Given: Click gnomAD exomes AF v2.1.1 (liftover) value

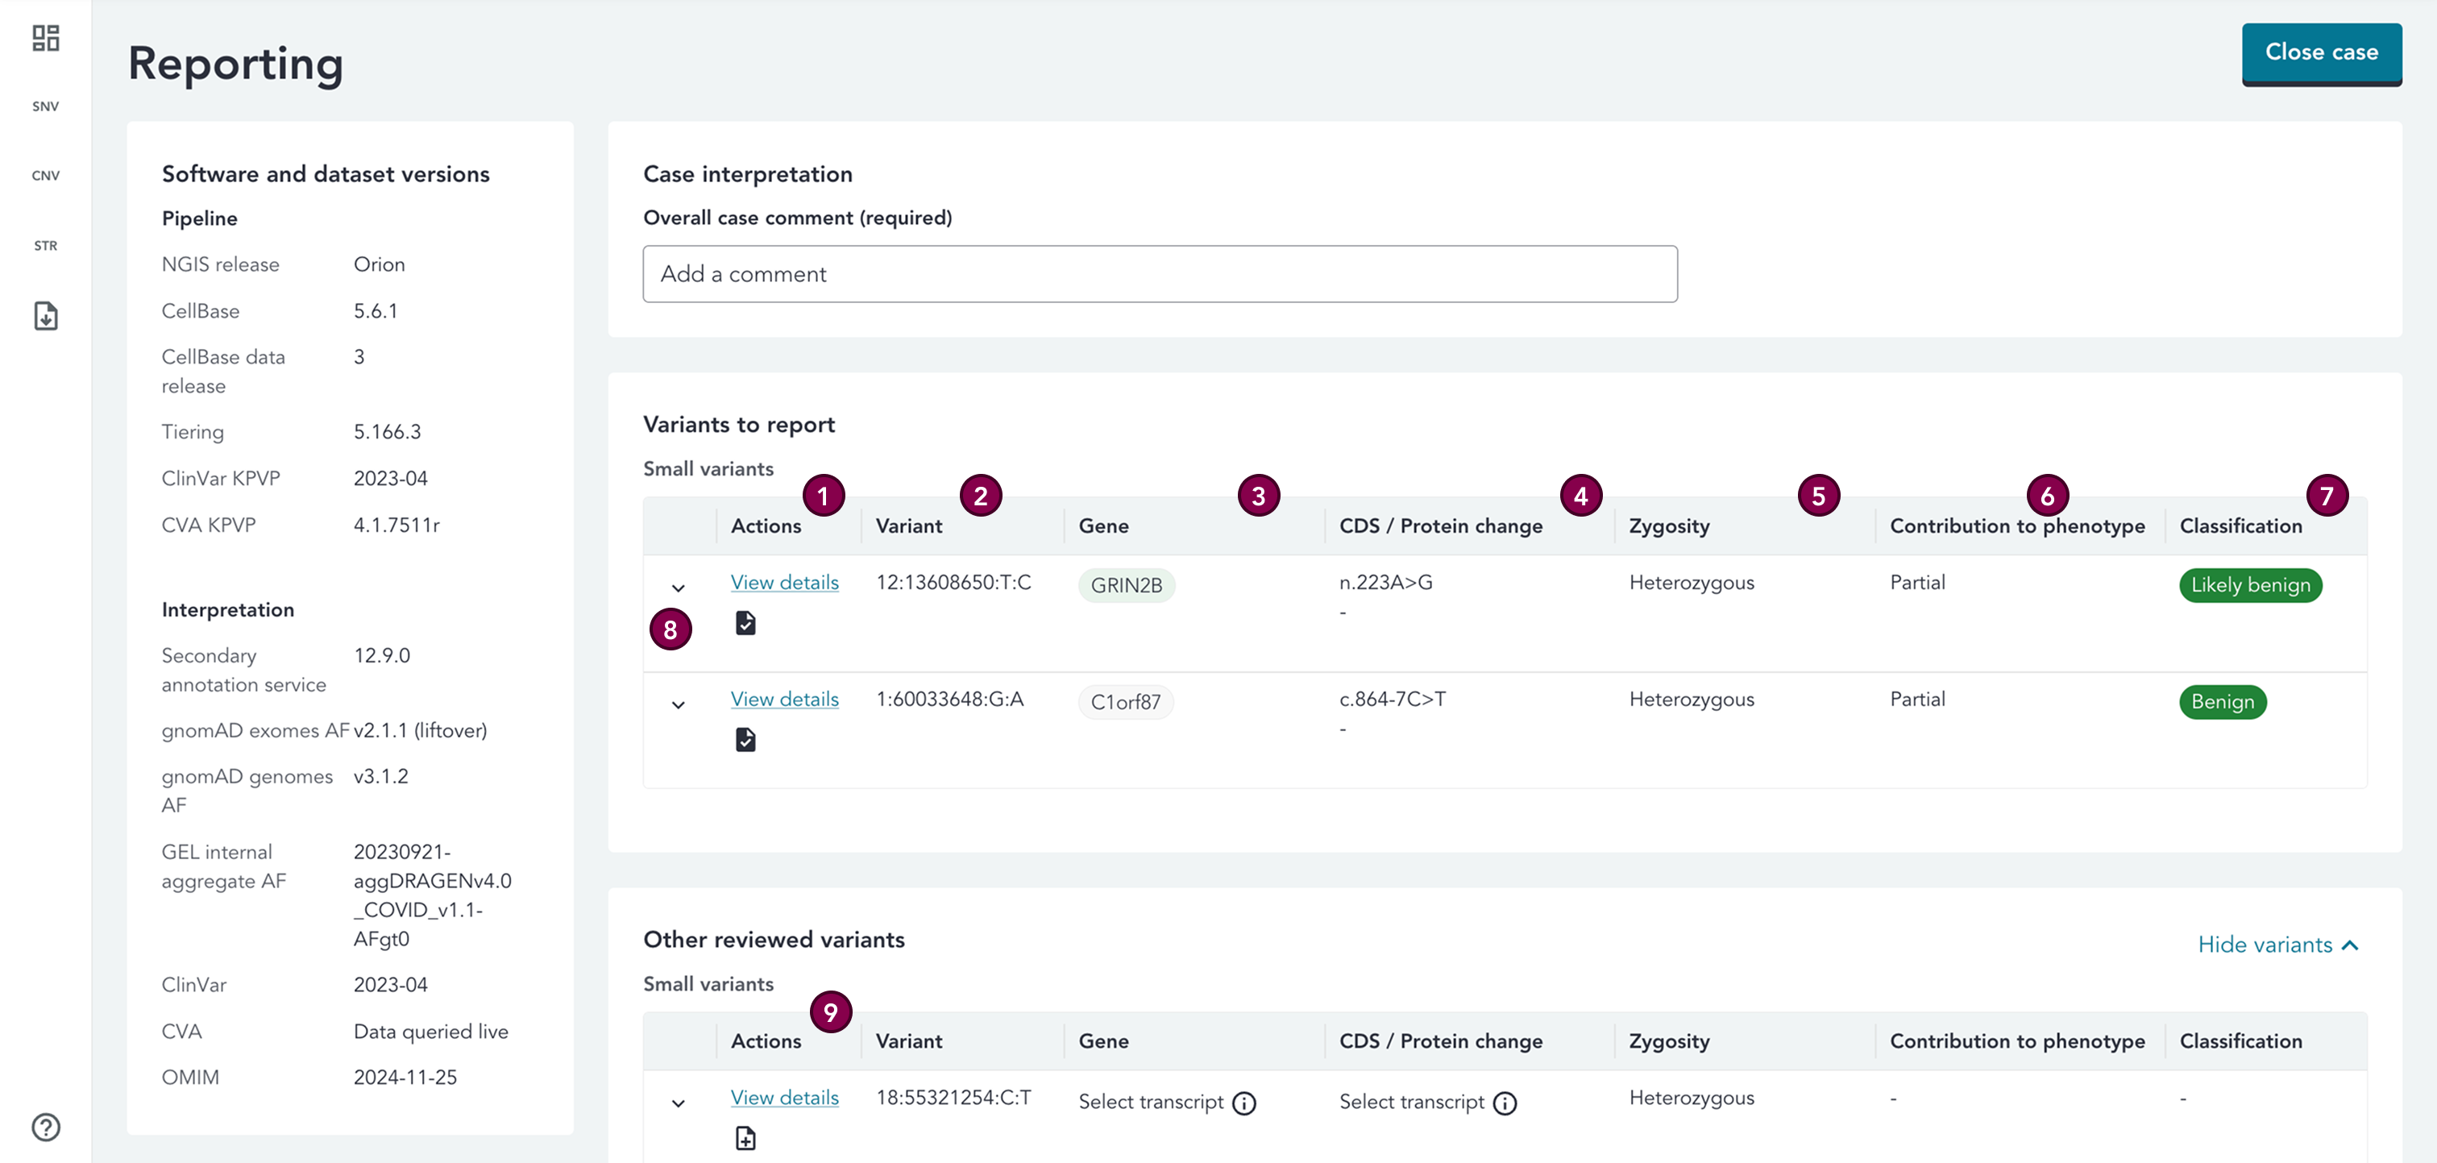Looking at the screenshot, I should [420, 730].
